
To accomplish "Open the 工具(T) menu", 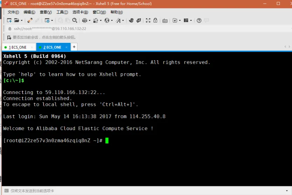I will pos(62,12).
